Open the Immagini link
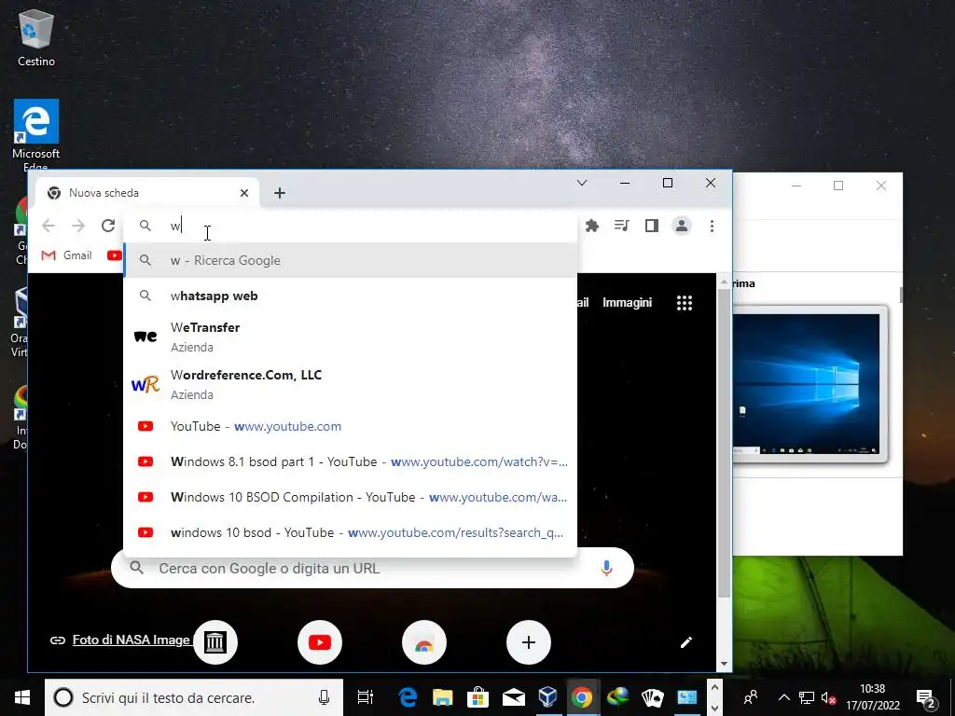 coord(627,303)
